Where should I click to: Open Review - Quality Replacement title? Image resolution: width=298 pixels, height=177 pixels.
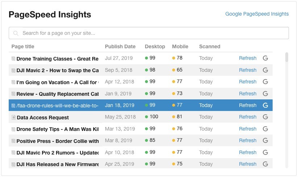coord(57,94)
